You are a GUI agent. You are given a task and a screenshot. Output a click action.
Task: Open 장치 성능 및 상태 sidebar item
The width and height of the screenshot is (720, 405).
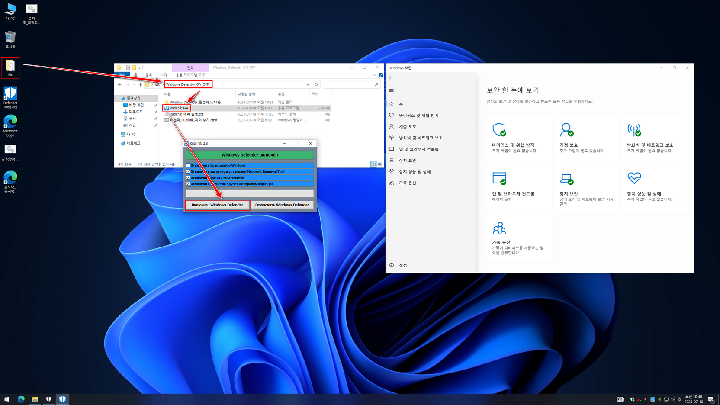click(x=431, y=172)
